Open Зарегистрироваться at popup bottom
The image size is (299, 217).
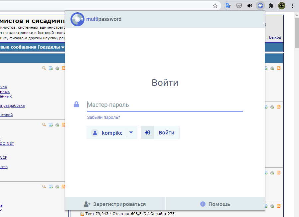tap(115, 204)
